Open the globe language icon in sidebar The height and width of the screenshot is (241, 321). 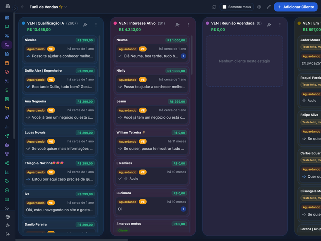(8, 217)
